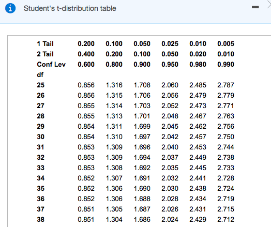The height and width of the screenshot is (227, 271).
Task: Click the value 2.060 in row 25
Action: click(x=170, y=85)
